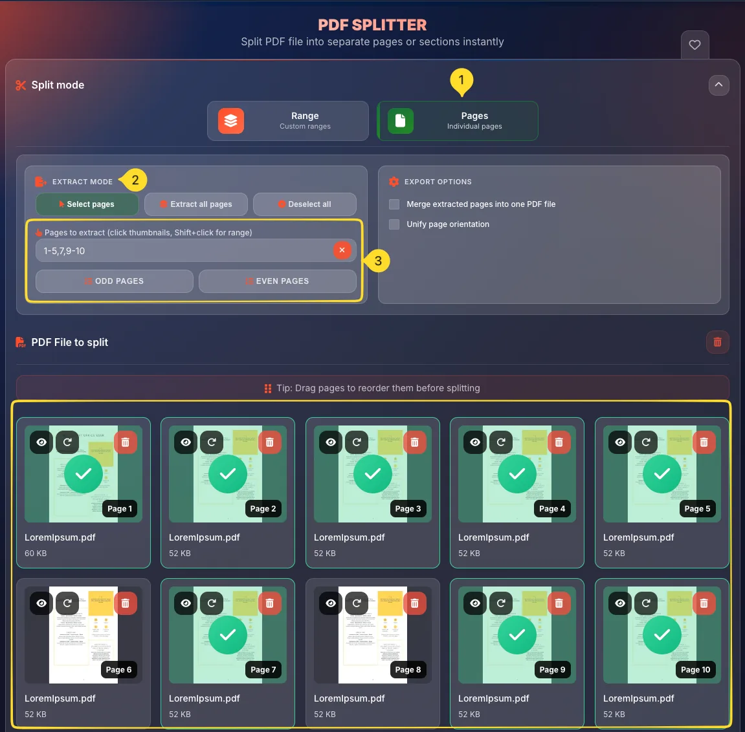Enable Unify page orientation

tap(394, 224)
